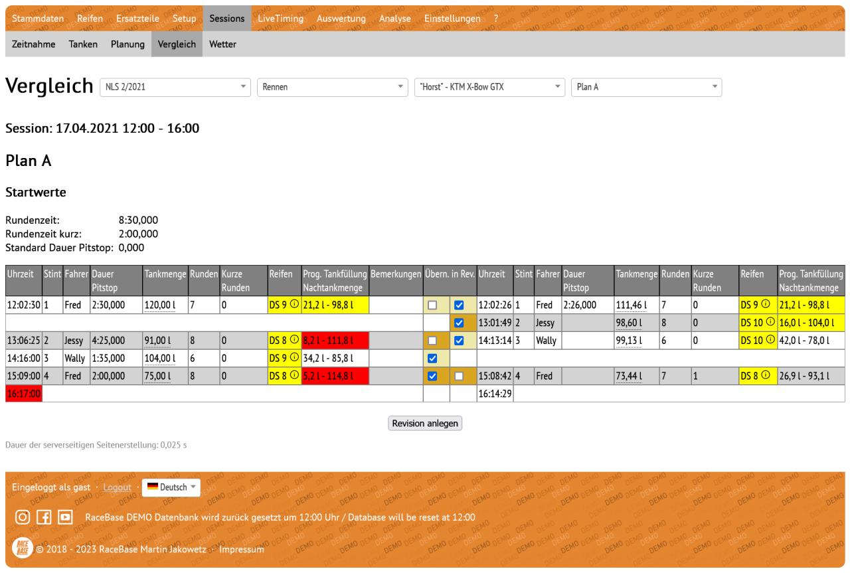Switch to the Planung tab
Viewport: 850px width, 573px height.
(x=127, y=44)
